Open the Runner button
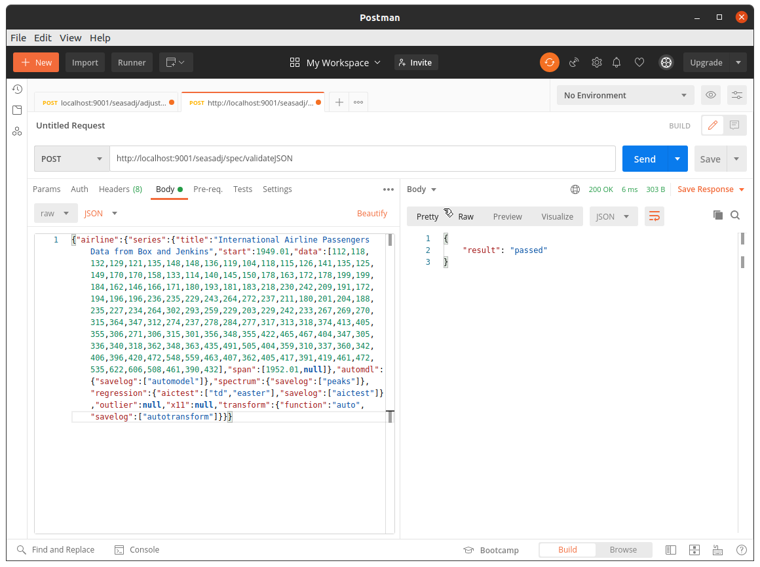Image resolution: width=760 pixels, height=567 pixels. 132,62
